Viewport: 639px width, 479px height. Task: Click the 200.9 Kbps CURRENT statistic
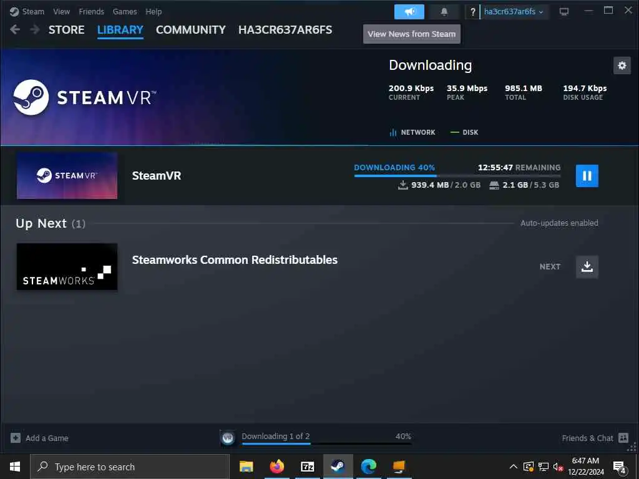(411, 92)
